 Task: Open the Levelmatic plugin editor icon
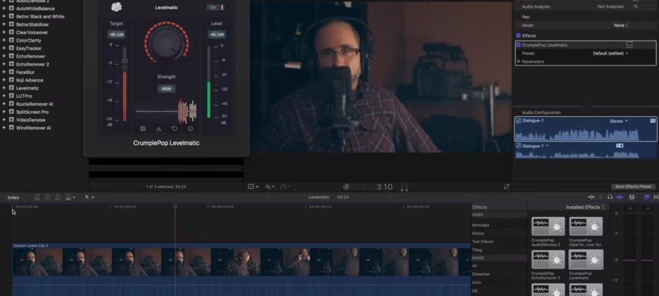pyautogui.click(x=629, y=45)
